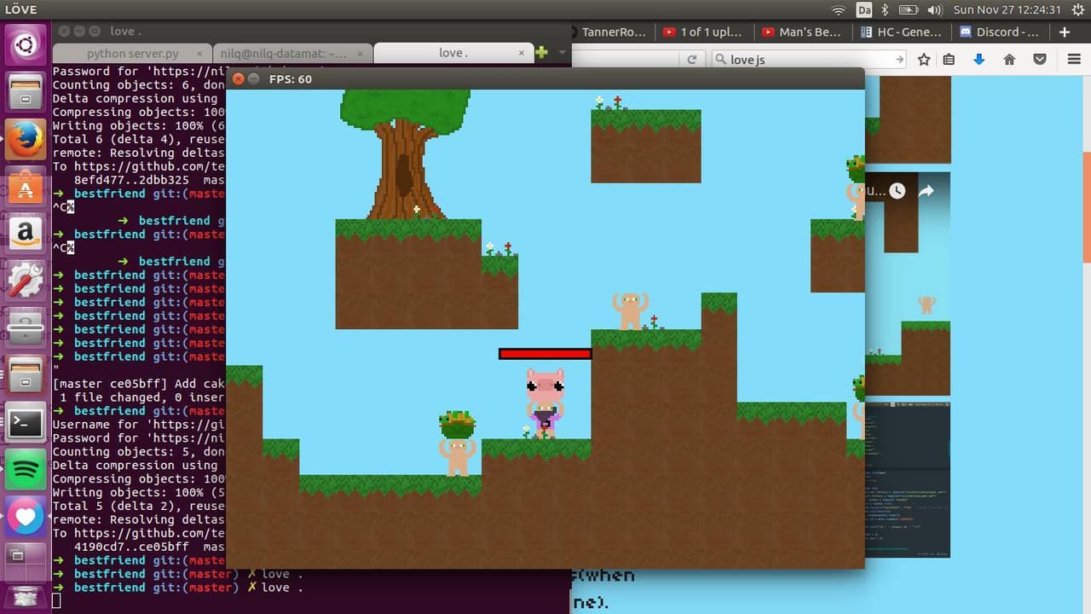Click the creature carrying the bush

pyautogui.click(x=458, y=443)
